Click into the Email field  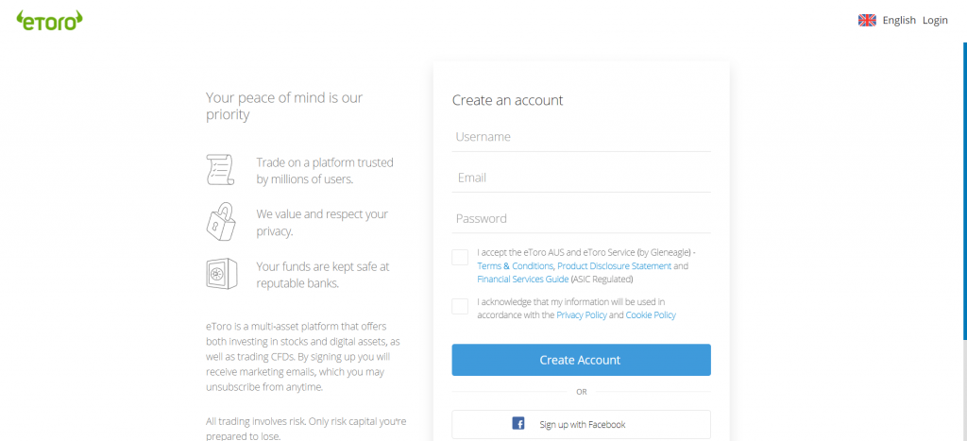(x=581, y=178)
